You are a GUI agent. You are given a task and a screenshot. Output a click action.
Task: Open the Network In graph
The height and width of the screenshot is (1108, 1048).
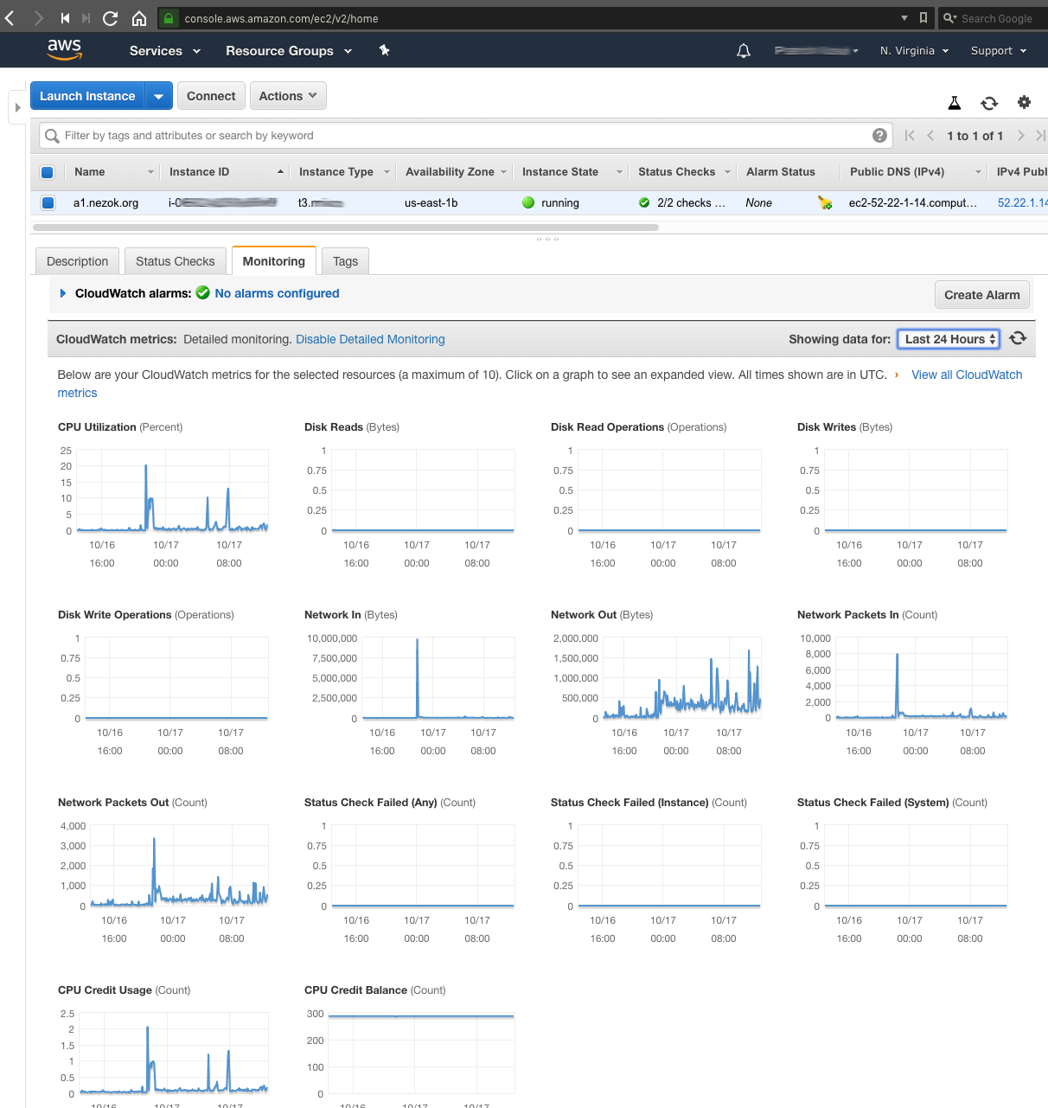click(x=438, y=678)
